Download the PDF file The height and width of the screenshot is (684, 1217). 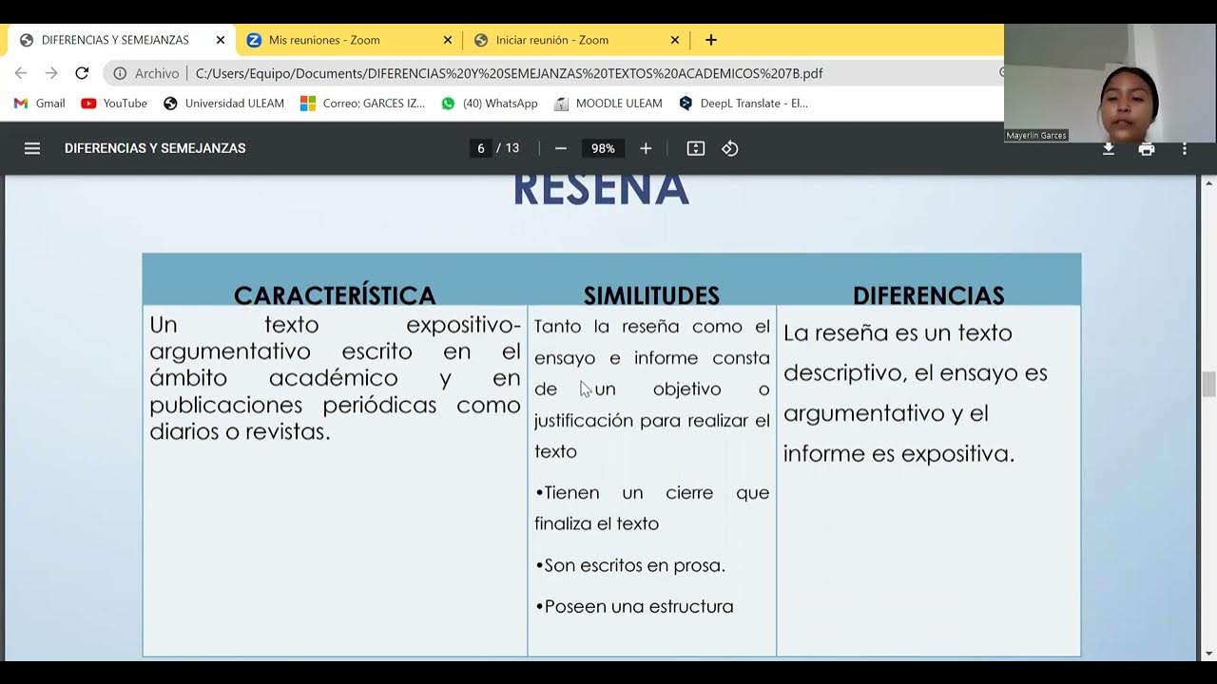1109,148
